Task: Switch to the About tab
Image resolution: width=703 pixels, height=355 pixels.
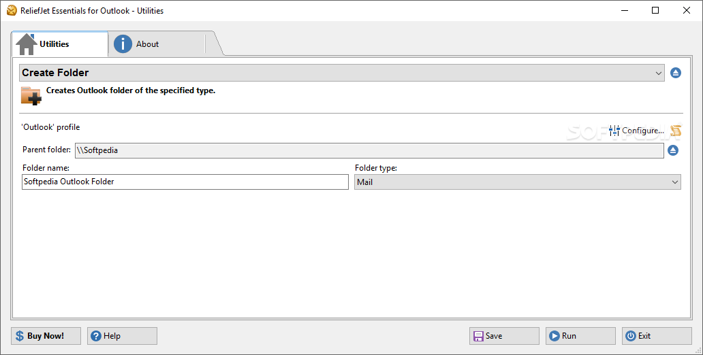Action: 156,44
